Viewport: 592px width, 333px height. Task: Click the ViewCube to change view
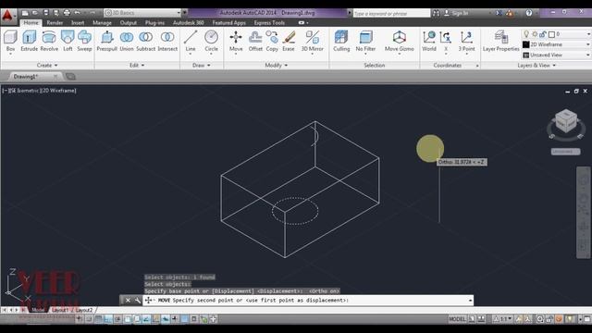point(566,121)
